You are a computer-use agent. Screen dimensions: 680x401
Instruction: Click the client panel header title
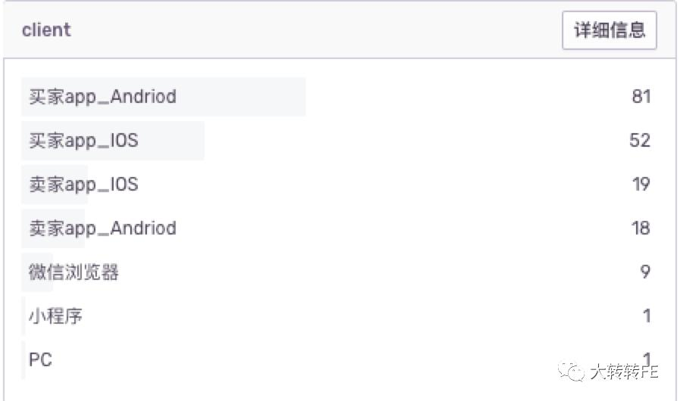46,30
